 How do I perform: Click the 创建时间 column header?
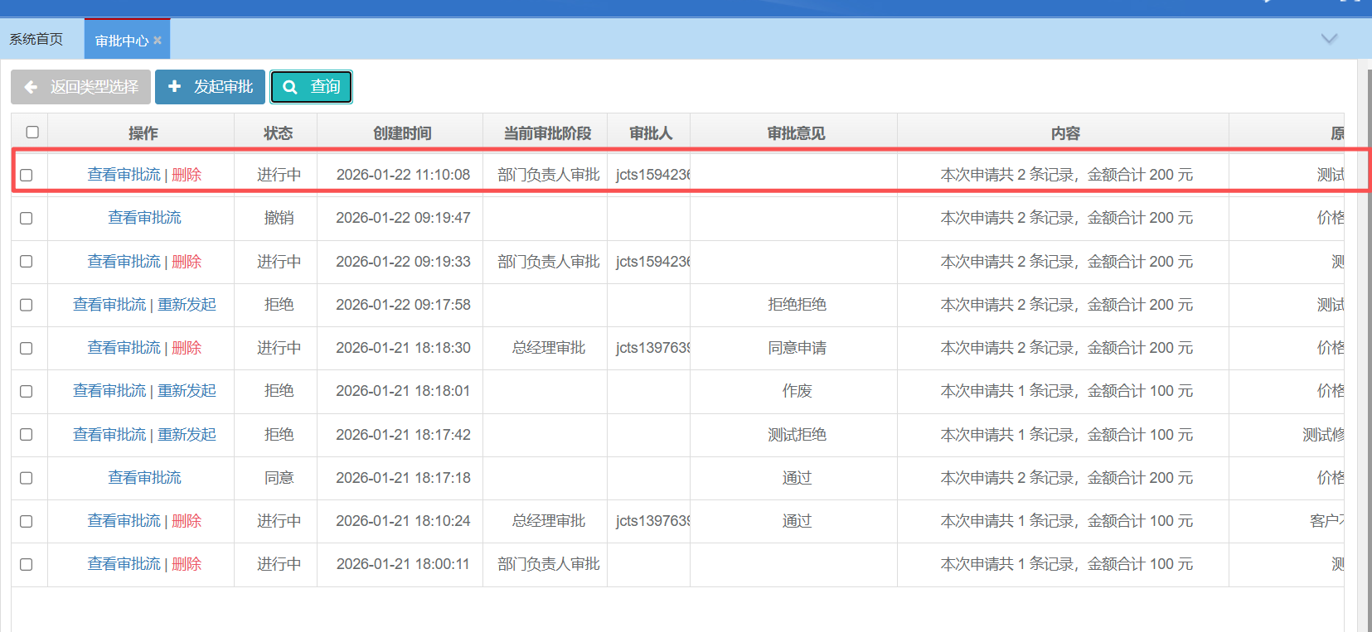(402, 133)
